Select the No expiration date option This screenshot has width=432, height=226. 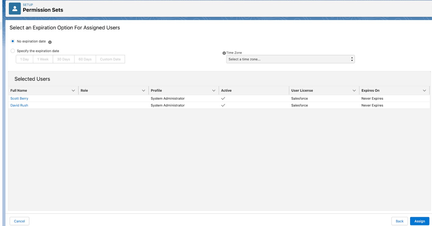(12, 41)
